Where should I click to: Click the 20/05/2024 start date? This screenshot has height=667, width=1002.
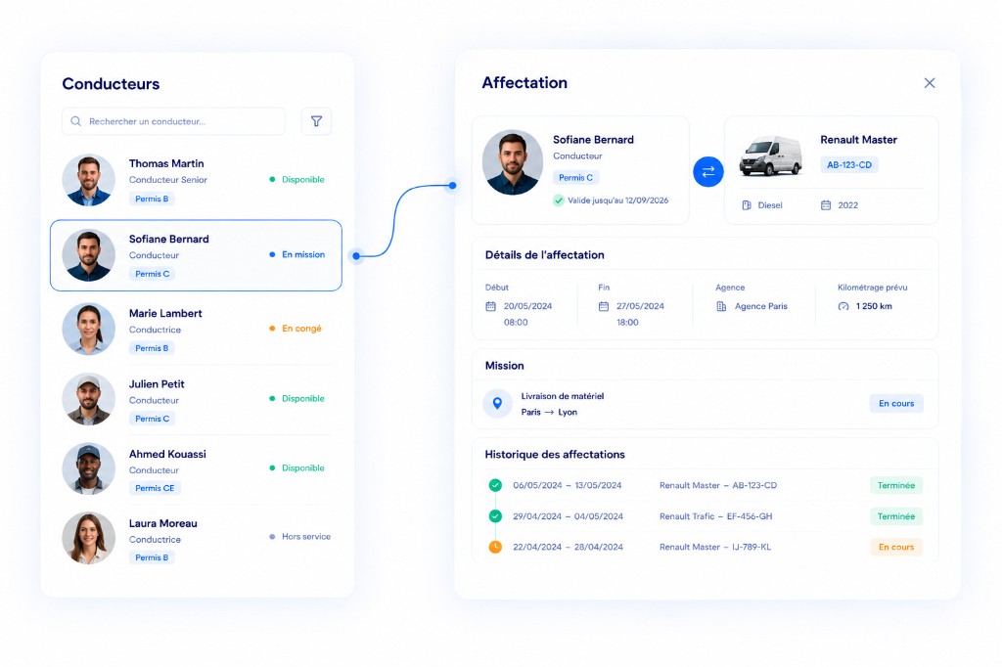pyautogui.click(x=527, y=307)
